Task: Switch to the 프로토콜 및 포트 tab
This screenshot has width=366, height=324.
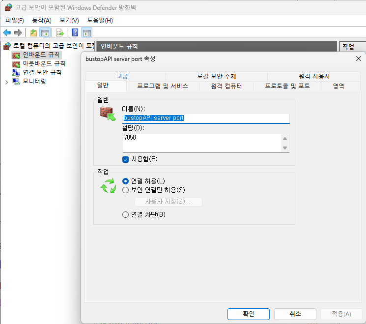Action: 287,86
